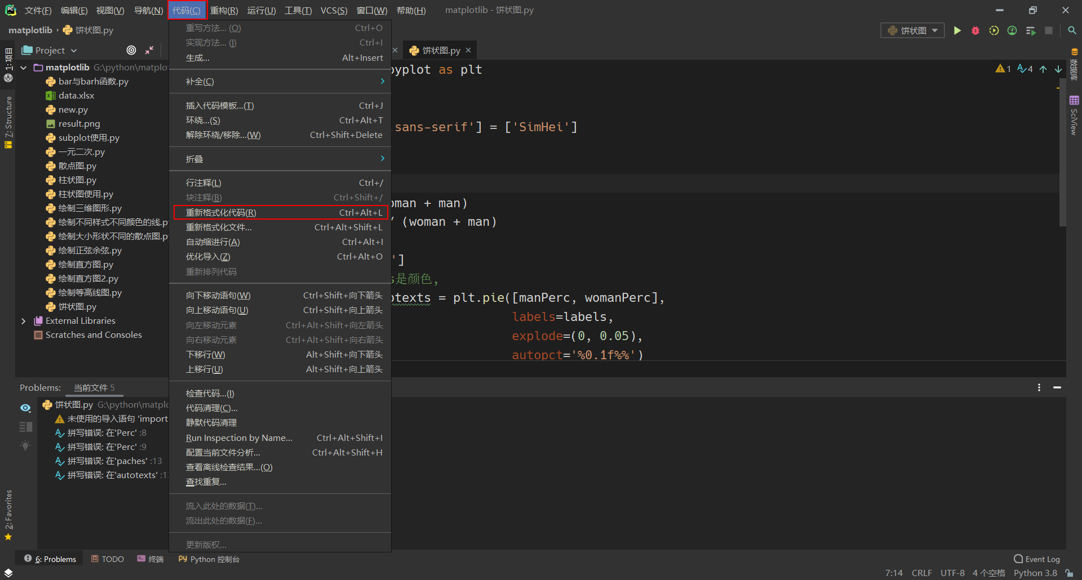Open Problems panel options three-dot menu
This screenshot has height=580, width=1082.
point(1039,387)
